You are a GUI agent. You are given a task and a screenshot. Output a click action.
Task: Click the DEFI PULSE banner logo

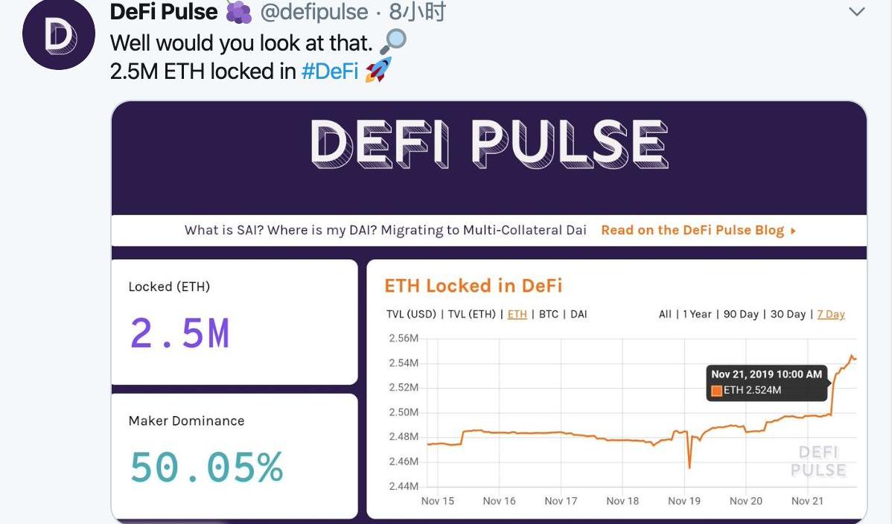[x=488, y=143]
